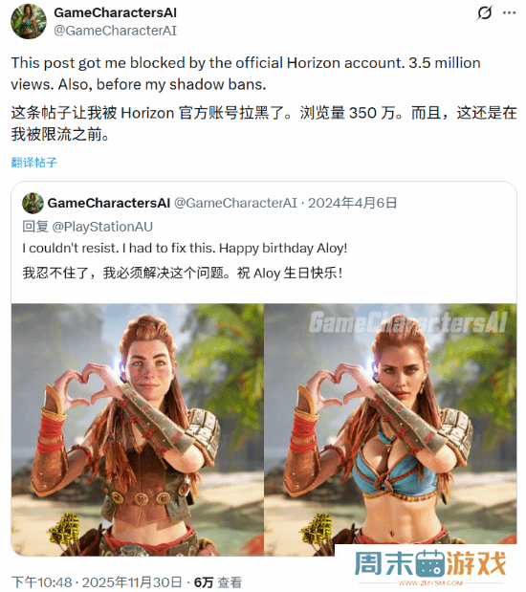Screen dimensions: 526x592
Task: Open the left original Aloy image
Action: click(x=138, y=429)
